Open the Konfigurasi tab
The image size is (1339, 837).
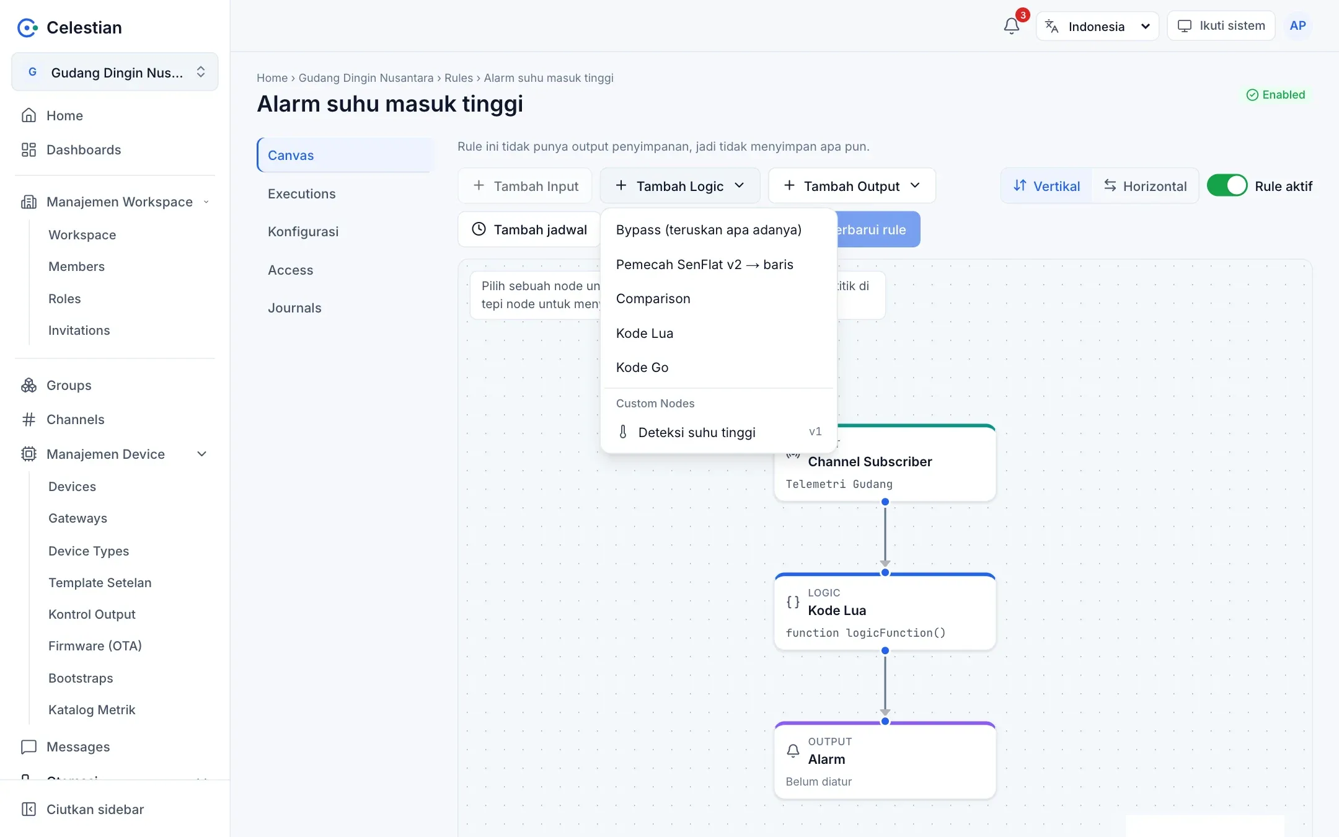(x=346, y=231)
